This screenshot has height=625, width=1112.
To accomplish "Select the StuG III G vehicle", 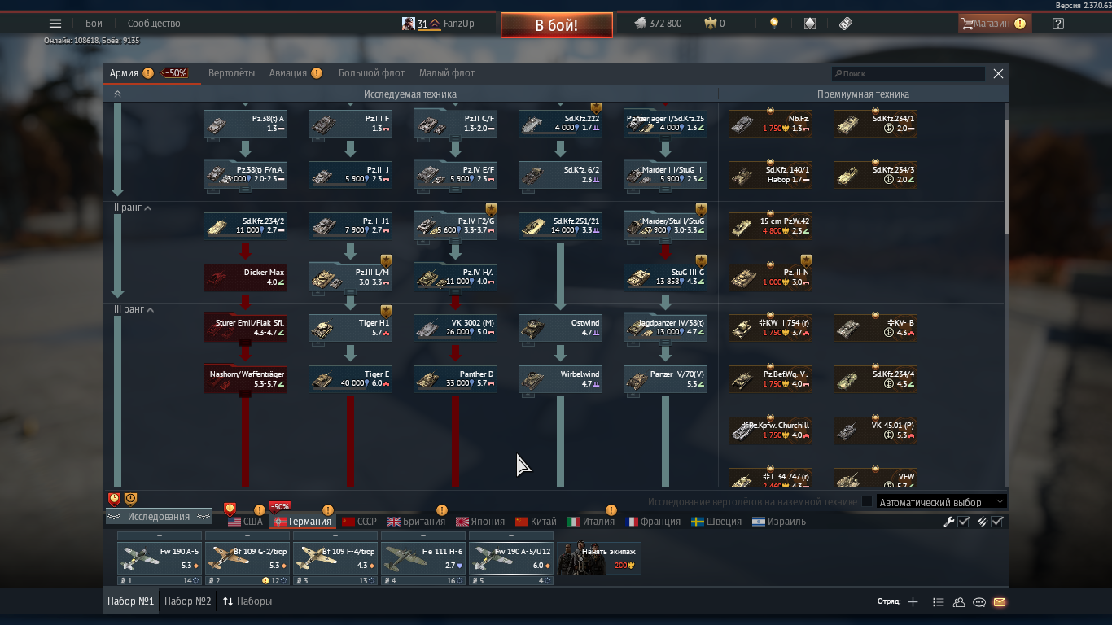I will (665, 278).
